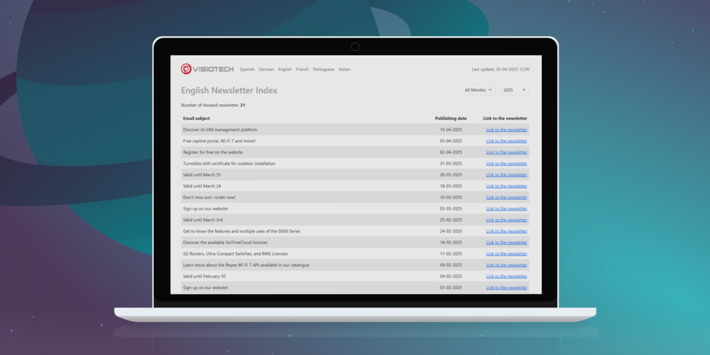Screen dimensions: 710x355
Task: Open the Portuguese newsletter index
Action: (323, 69)
